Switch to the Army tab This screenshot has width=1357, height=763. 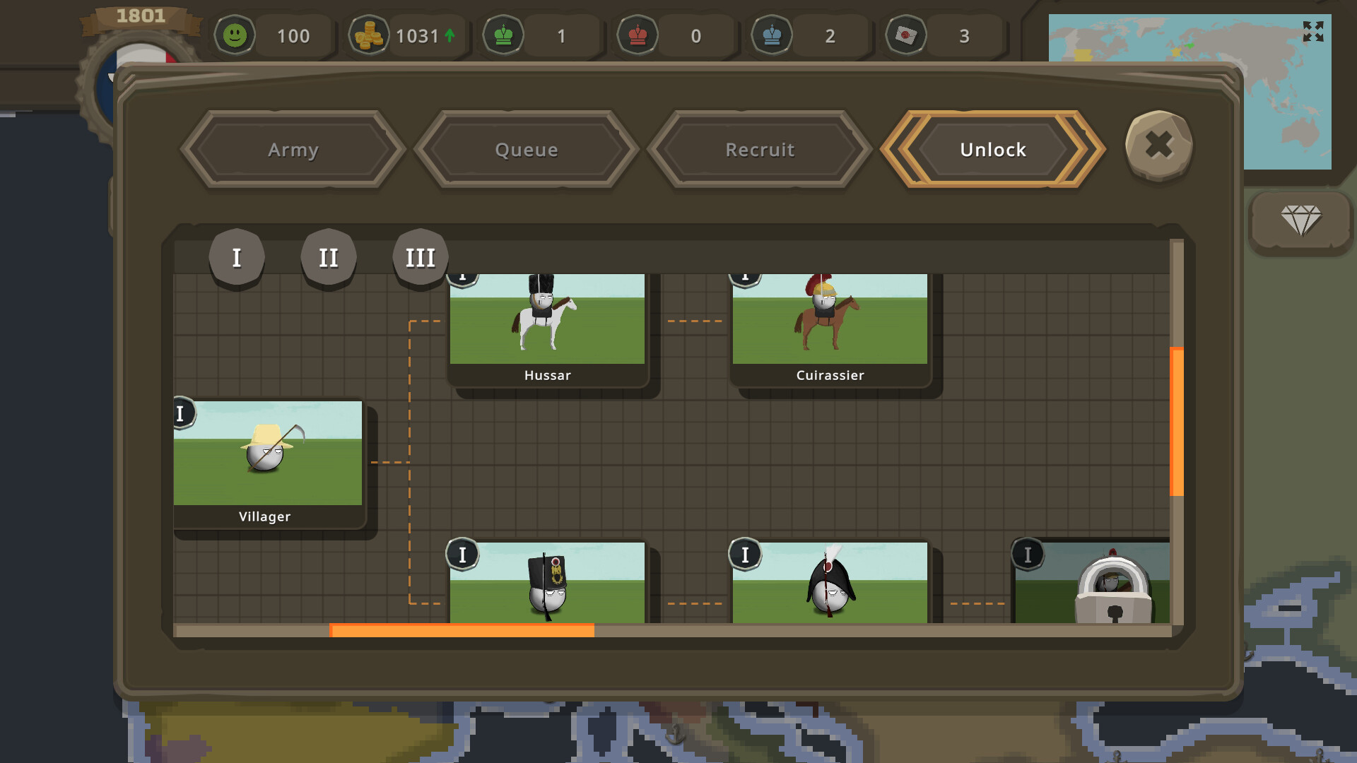pos(293,150)
